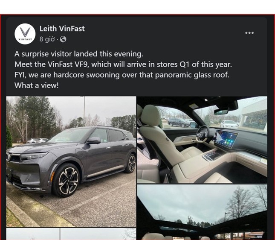Open the gray VF9 exterior photo

(x=71, y=161)
